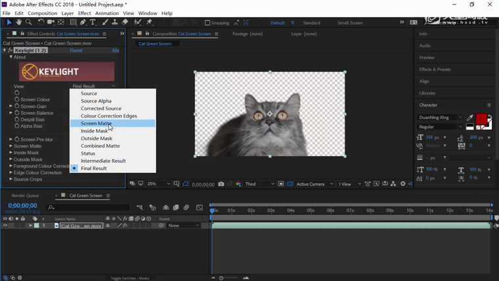Hide the Cat Green Screen layer with its eye
499x281 pixels.
coord(5,226)
